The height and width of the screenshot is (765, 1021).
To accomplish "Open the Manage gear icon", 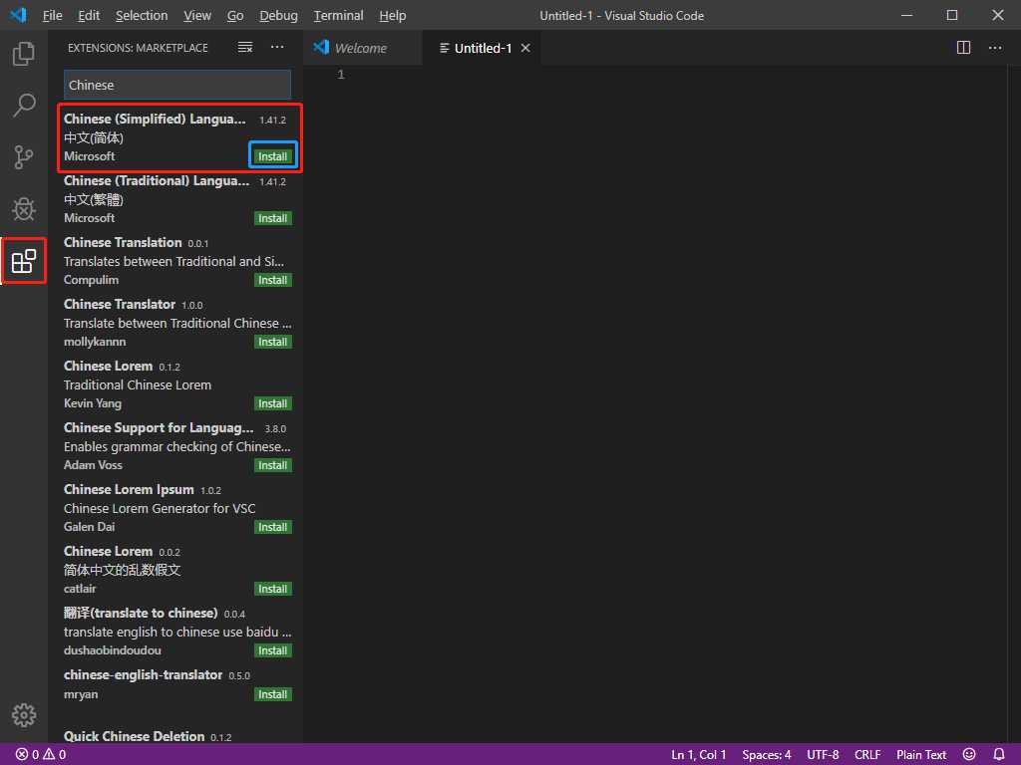I will [x=24, y=715].
